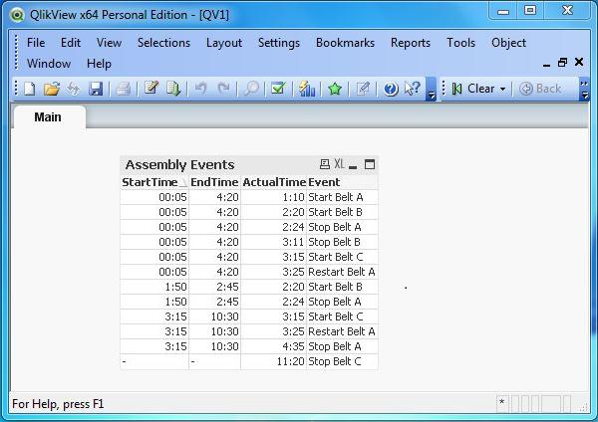
Task: Open Current Selections checkmark icon
Action: click(x=278, y=89)
